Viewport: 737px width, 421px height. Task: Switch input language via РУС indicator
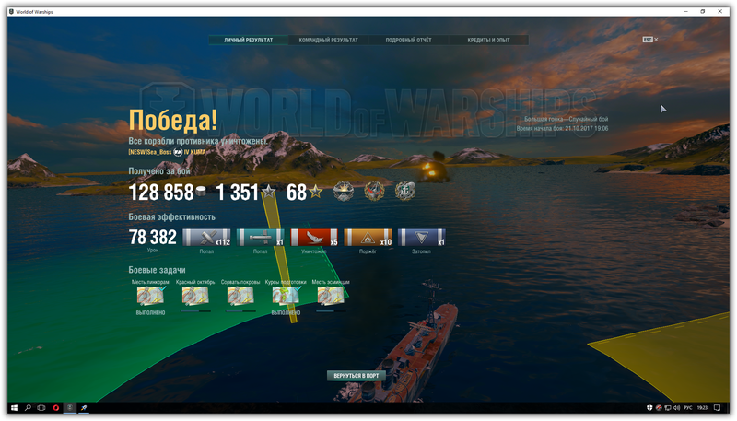point(688,408)
